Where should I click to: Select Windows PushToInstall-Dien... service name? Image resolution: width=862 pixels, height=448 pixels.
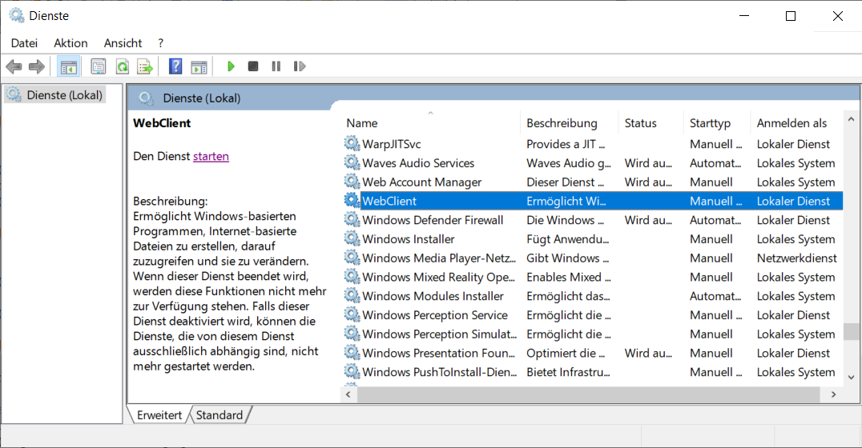tap(440, 372)
